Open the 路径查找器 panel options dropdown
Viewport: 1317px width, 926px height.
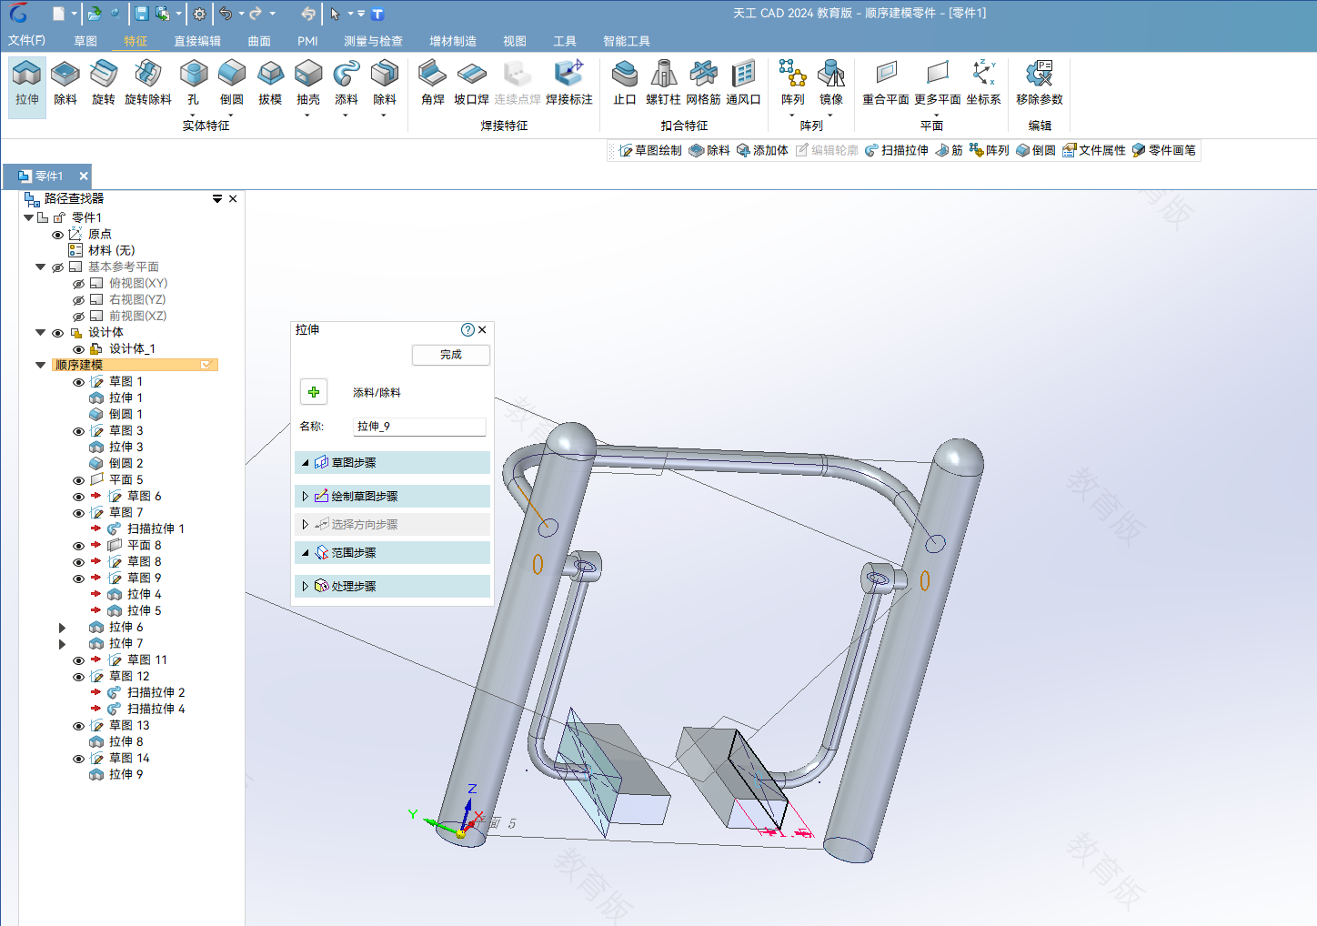[217, 198]
